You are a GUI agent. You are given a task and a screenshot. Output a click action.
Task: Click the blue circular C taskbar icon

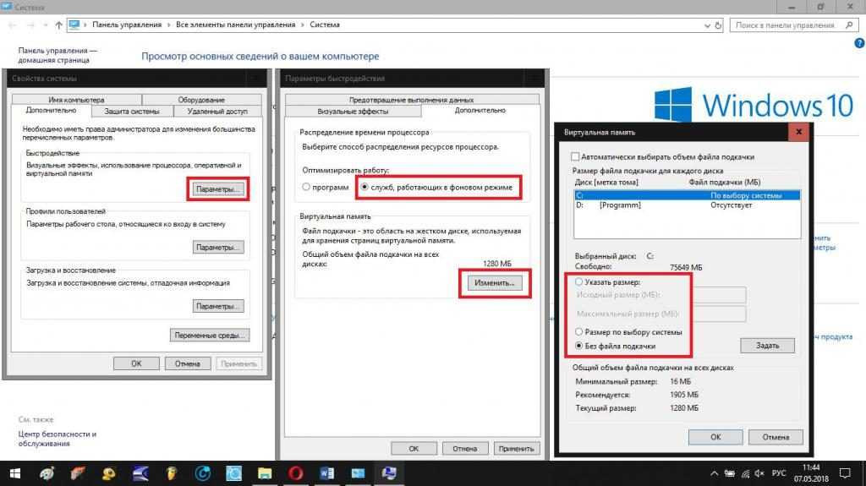click(x=203, y=473)
